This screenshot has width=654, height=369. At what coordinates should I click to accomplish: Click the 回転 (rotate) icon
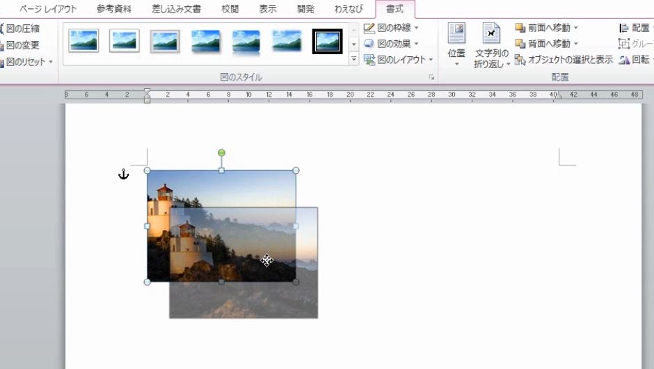click(624, 60)
